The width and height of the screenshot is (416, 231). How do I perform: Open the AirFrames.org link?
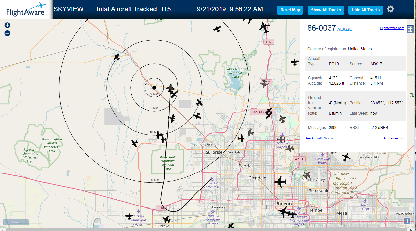(x=394, y=138)
